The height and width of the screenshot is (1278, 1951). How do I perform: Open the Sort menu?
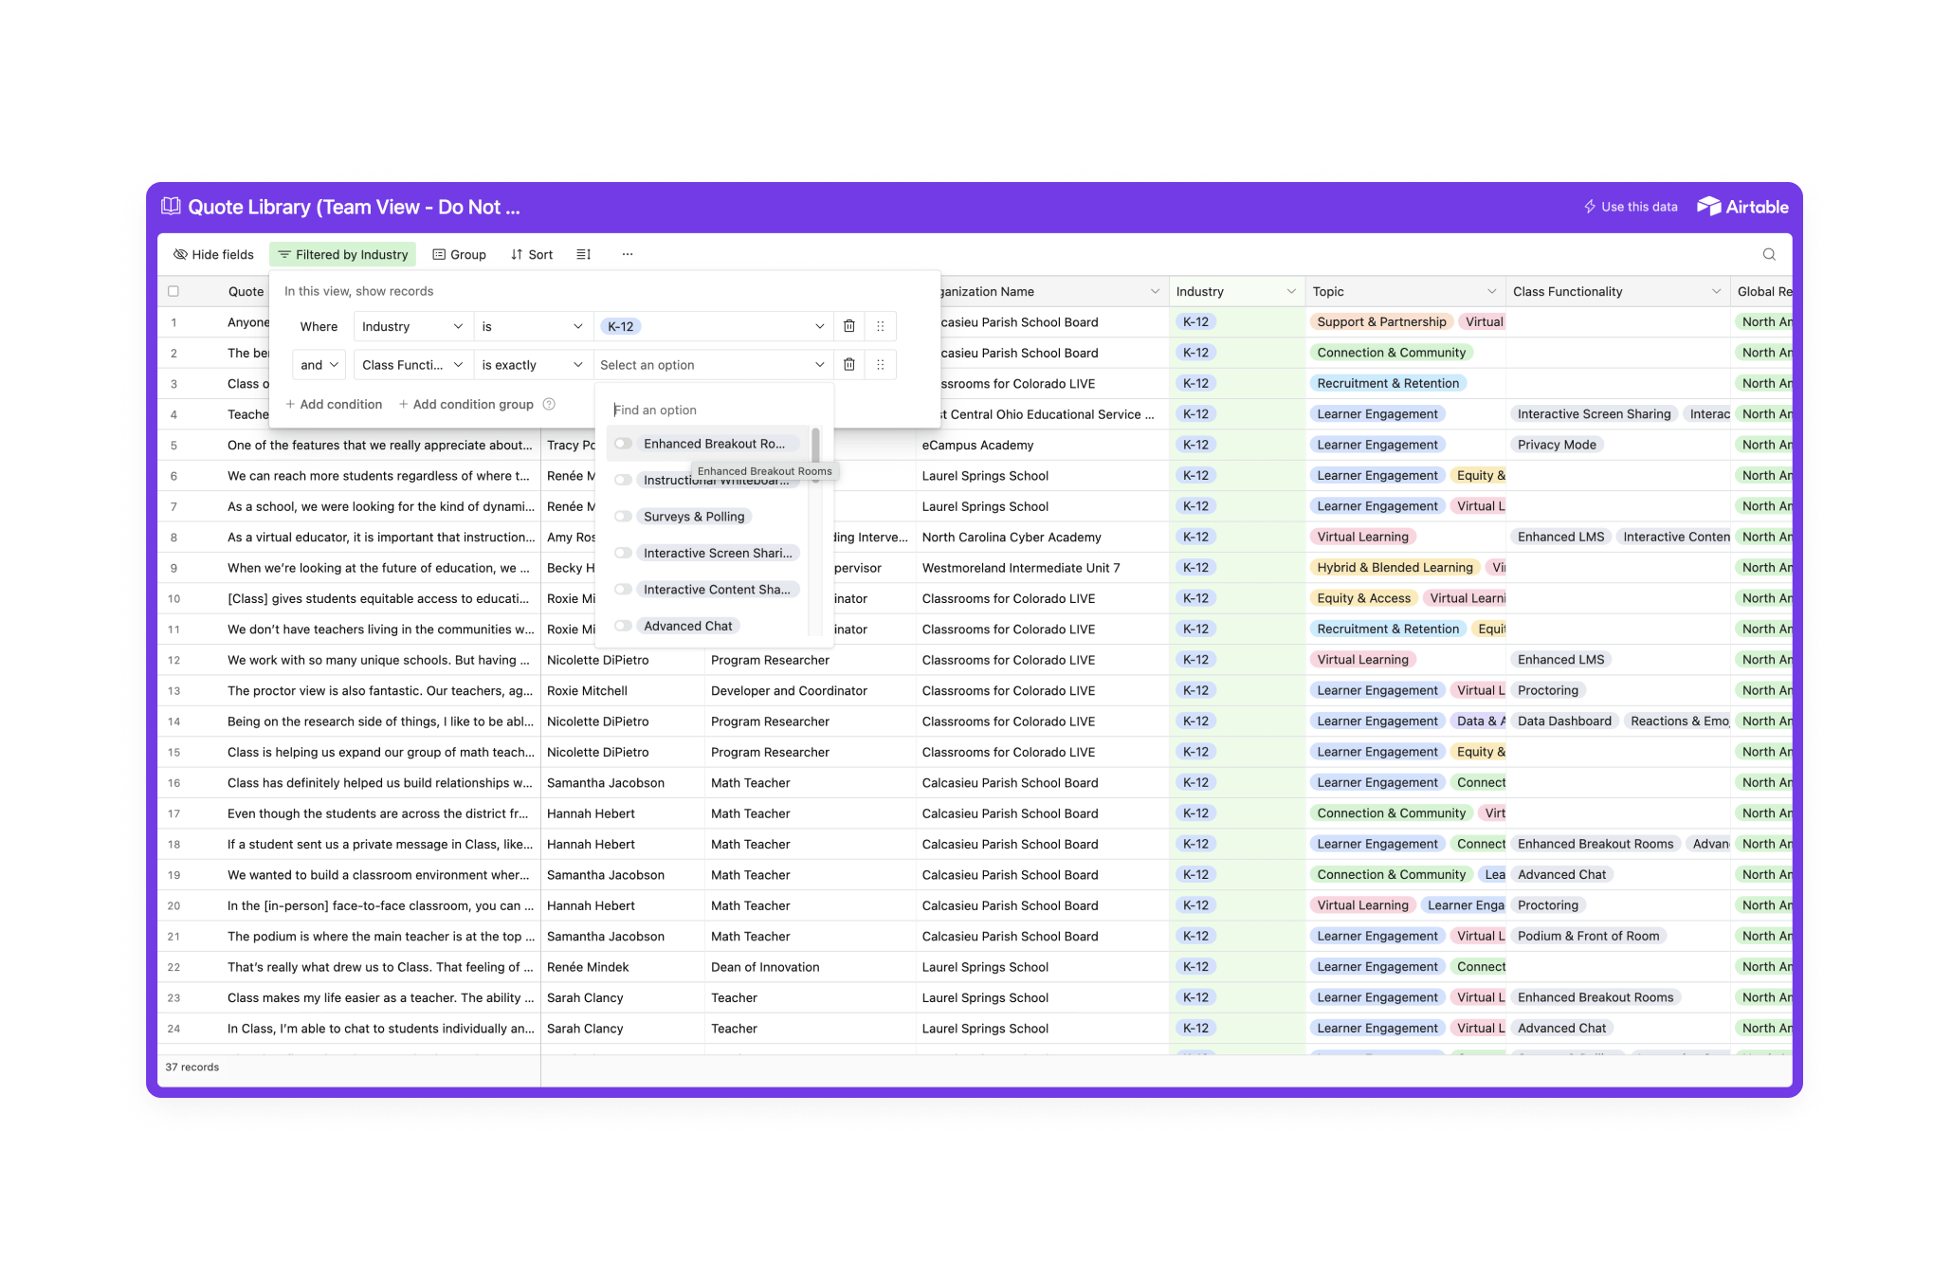click(532, 254)
